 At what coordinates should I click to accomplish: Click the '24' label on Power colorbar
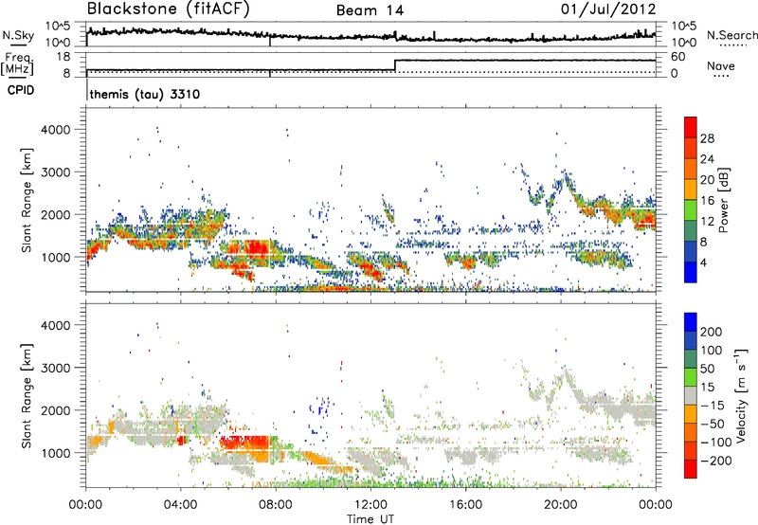[707, 159]
